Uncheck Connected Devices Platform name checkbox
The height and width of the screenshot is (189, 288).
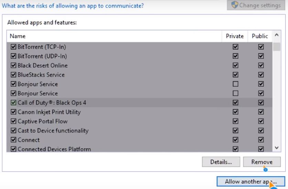pos(13,149)
